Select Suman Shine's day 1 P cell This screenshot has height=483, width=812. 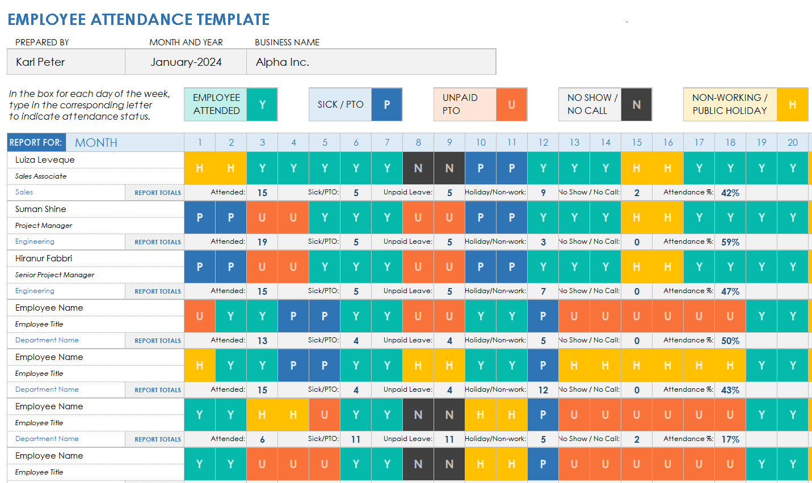pyautogui.click(x=200, y=217)
